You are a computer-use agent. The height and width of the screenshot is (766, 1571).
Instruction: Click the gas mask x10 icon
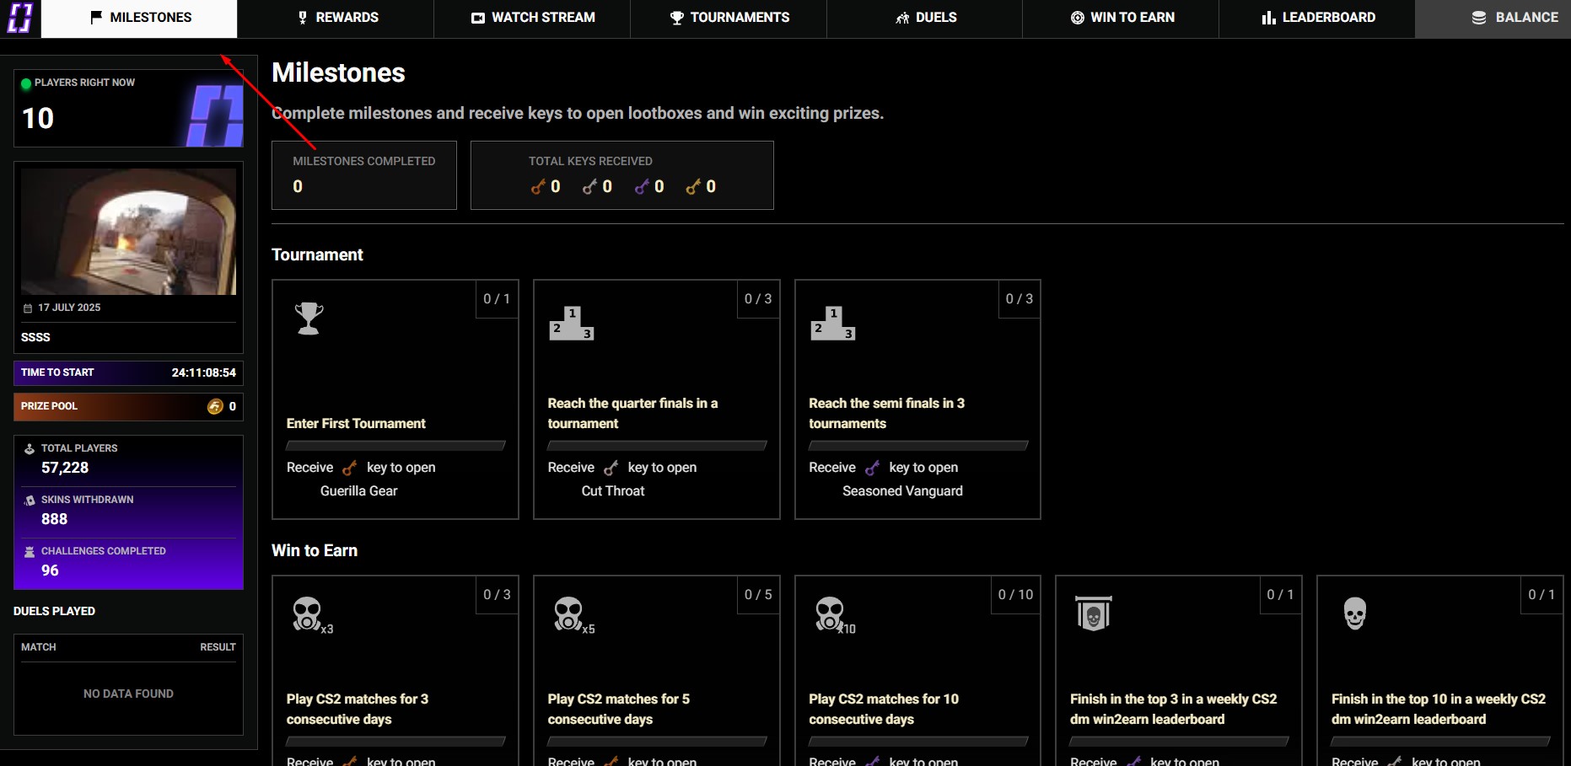(x=831, y=613)
